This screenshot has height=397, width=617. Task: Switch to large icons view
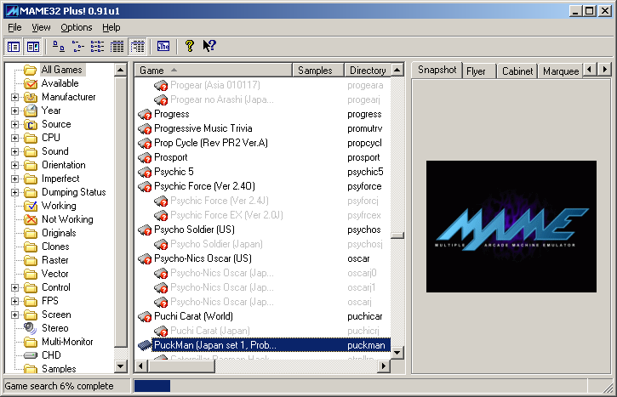point(59,46)
